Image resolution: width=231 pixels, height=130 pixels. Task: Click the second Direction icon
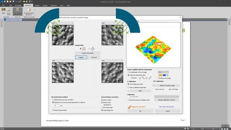[143, 78]
